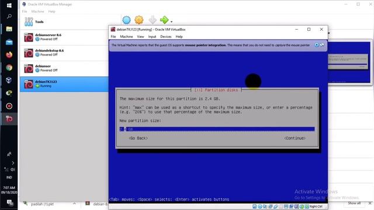This screenshot has height=210, width=374.
Task: Click the network status bar icon
Action: coord(271,206)
